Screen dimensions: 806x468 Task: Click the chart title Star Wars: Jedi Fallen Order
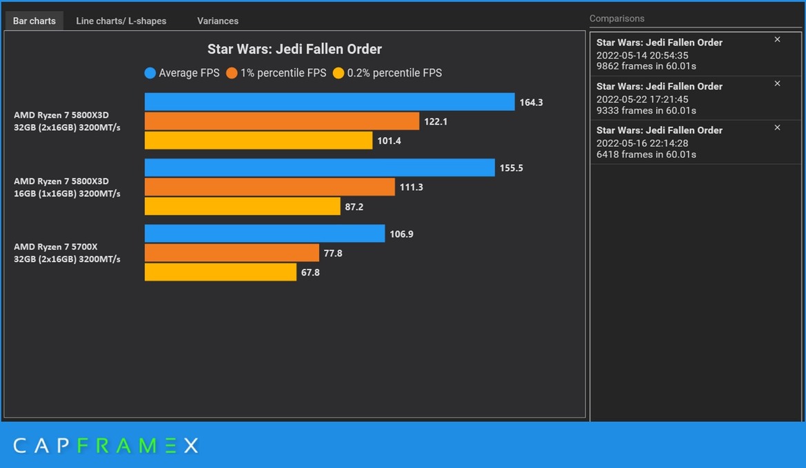[x=294, y=50]
